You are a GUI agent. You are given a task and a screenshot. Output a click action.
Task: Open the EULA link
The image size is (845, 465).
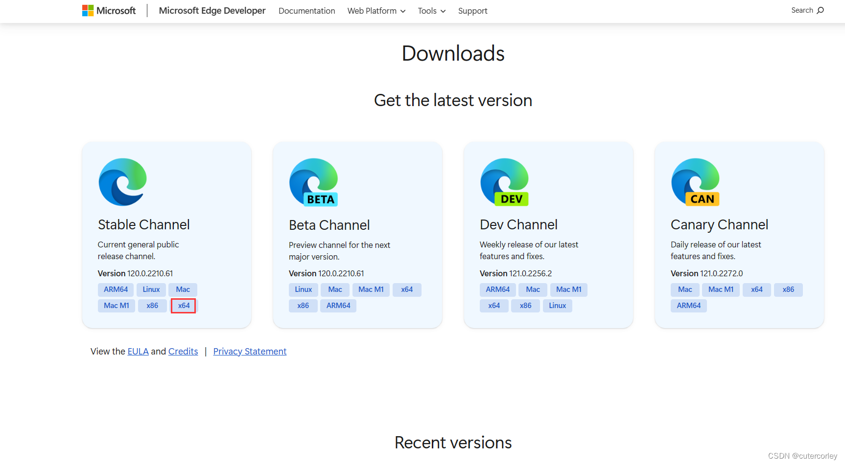click(x=138, y=352)
